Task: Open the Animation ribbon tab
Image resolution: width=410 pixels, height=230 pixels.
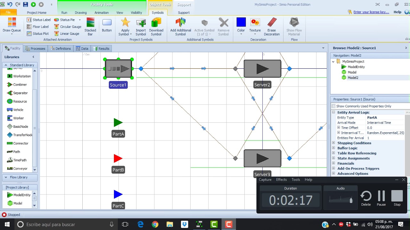Action: (102, 12)
